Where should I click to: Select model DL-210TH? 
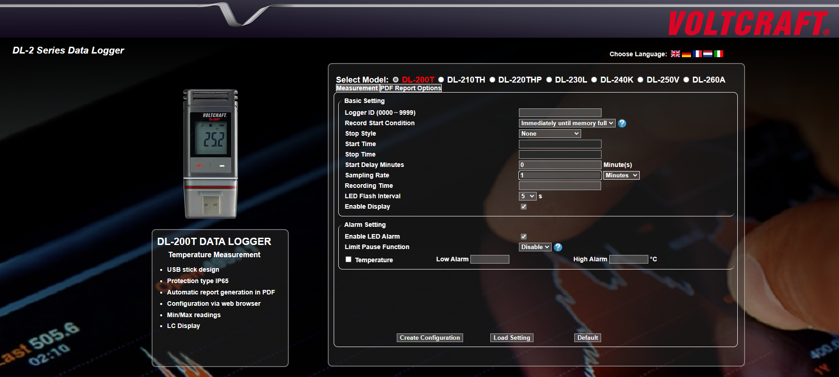click(x=441, y=80)
